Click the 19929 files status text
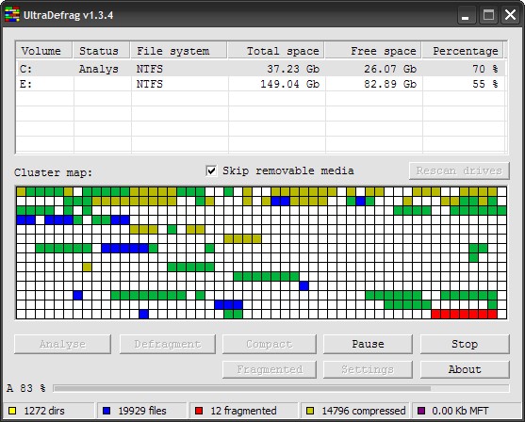Image resolution: width=525 pixels, height=422 pixels. (142, 411)
